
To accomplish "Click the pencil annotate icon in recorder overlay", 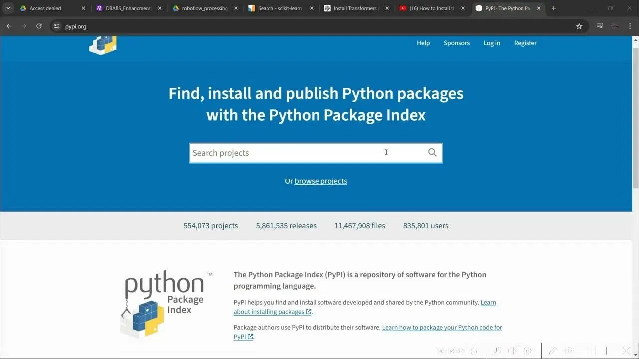I will point(553,351).
